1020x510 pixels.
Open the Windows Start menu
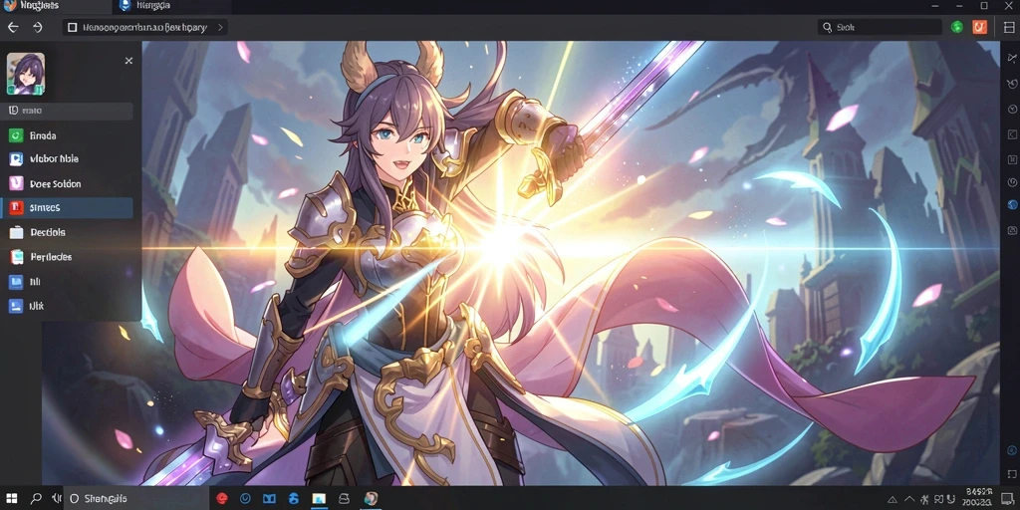12,499
